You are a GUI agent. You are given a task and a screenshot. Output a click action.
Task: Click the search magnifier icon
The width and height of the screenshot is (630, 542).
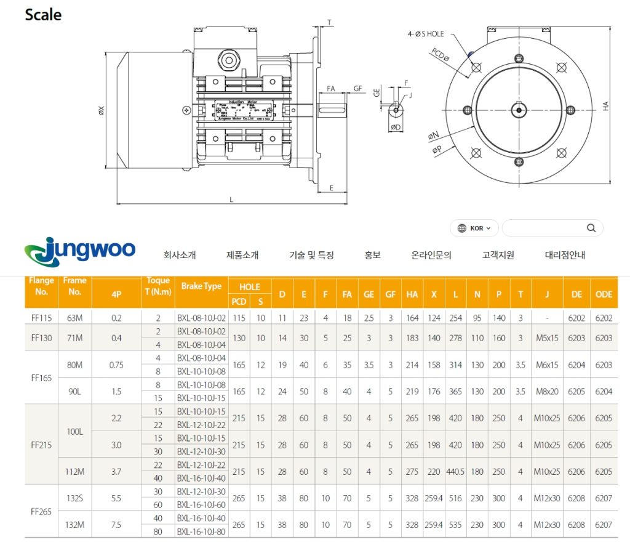pos(591,228)
